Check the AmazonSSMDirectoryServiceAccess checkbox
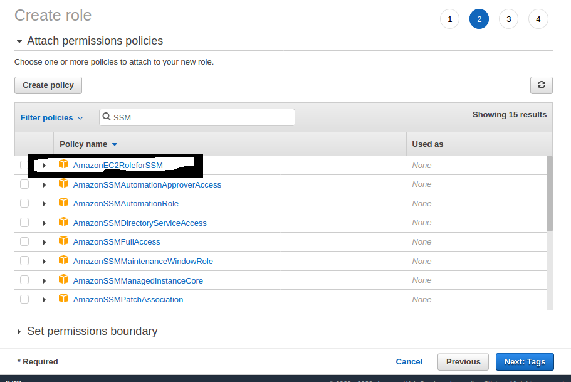Image resolution: width=571 pixels, height=382 pixels. 24,222
